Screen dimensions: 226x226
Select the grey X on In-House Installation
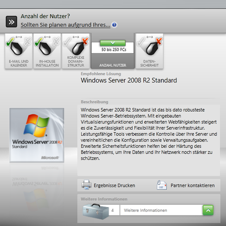coord(56,41)
